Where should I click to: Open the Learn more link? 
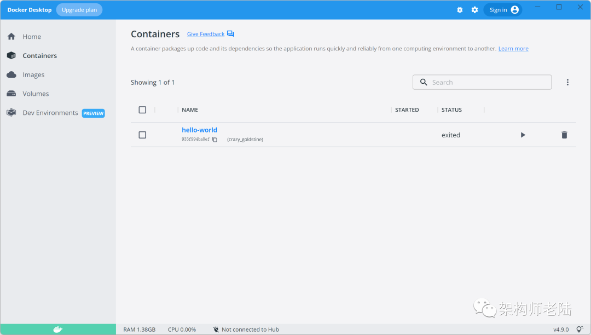(x=513, y=49)
